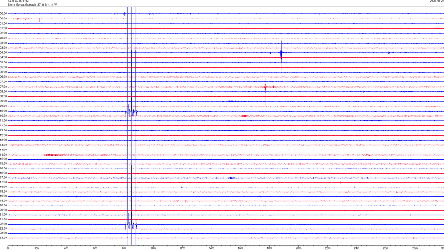Pick the 02:00 time label
The width and height of the screenshot is (444, 250).
point(4,33)
